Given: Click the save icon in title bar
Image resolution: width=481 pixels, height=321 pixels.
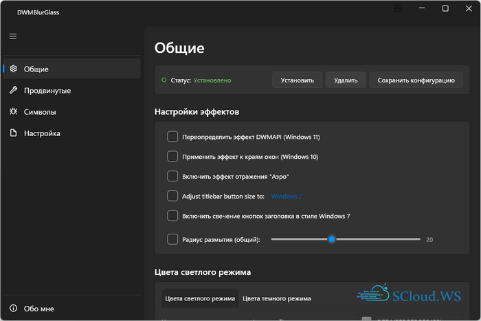Looking at the screenshot, I should coord(397,8).
